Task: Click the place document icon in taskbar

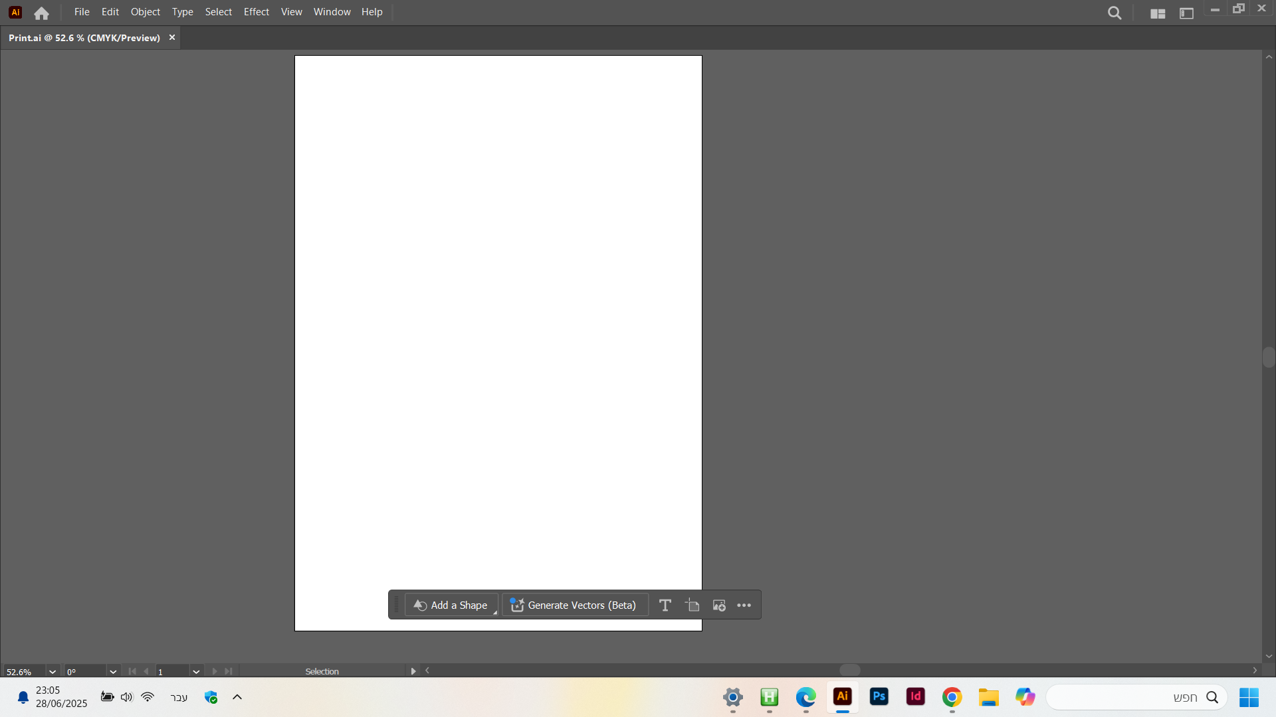Action: pyautogui.click(x=692, y=605)
